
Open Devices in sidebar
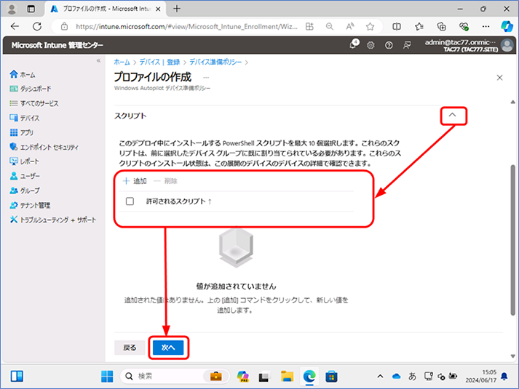[25, 118]
